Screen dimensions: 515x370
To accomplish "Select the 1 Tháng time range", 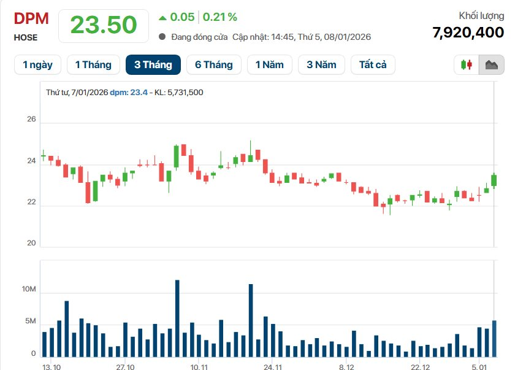I will (x=93, y=64).
